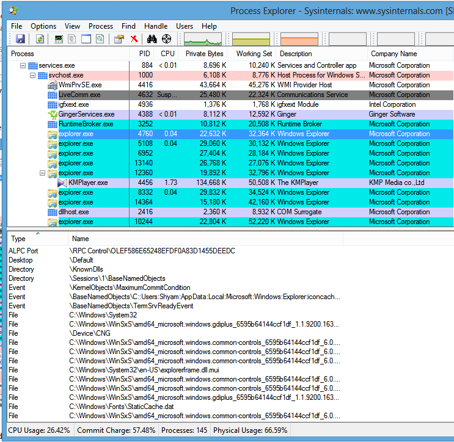This screenshot has width=454, height=442.
Task: Collapse the services.exe tree node
Action: pyautogui.click(x=23, y=65)
